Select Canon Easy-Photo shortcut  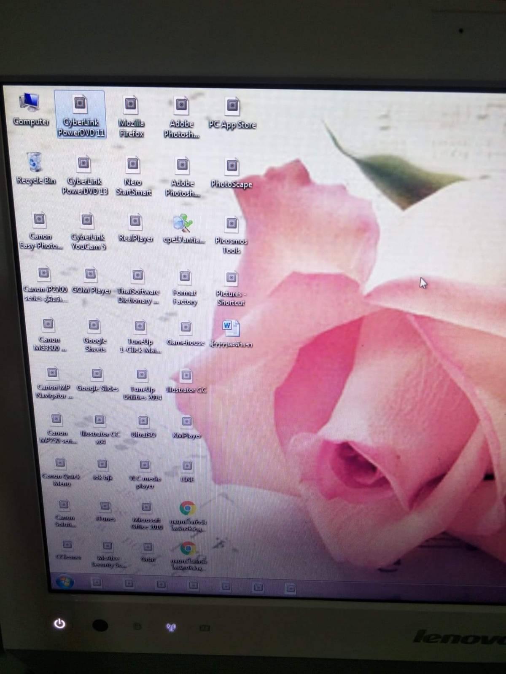[40, 231]
